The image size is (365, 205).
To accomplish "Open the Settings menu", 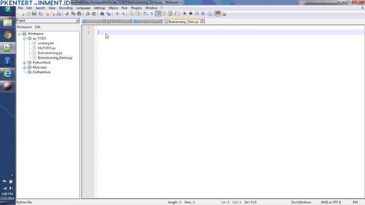I will click(99, 8).
